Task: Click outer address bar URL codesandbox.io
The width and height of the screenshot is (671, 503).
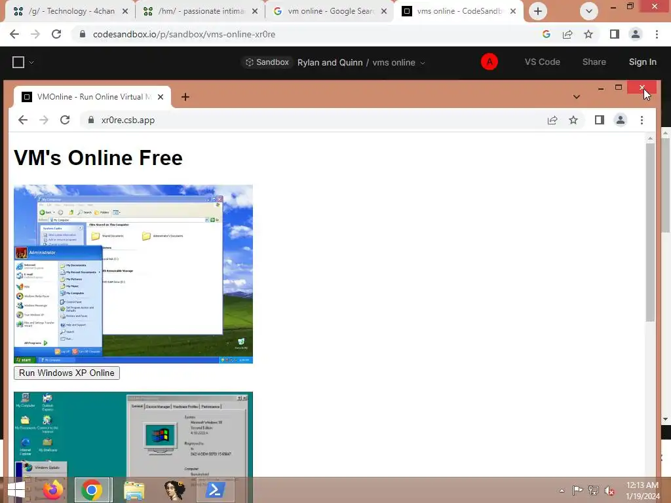Action: [x=184, y=34]
